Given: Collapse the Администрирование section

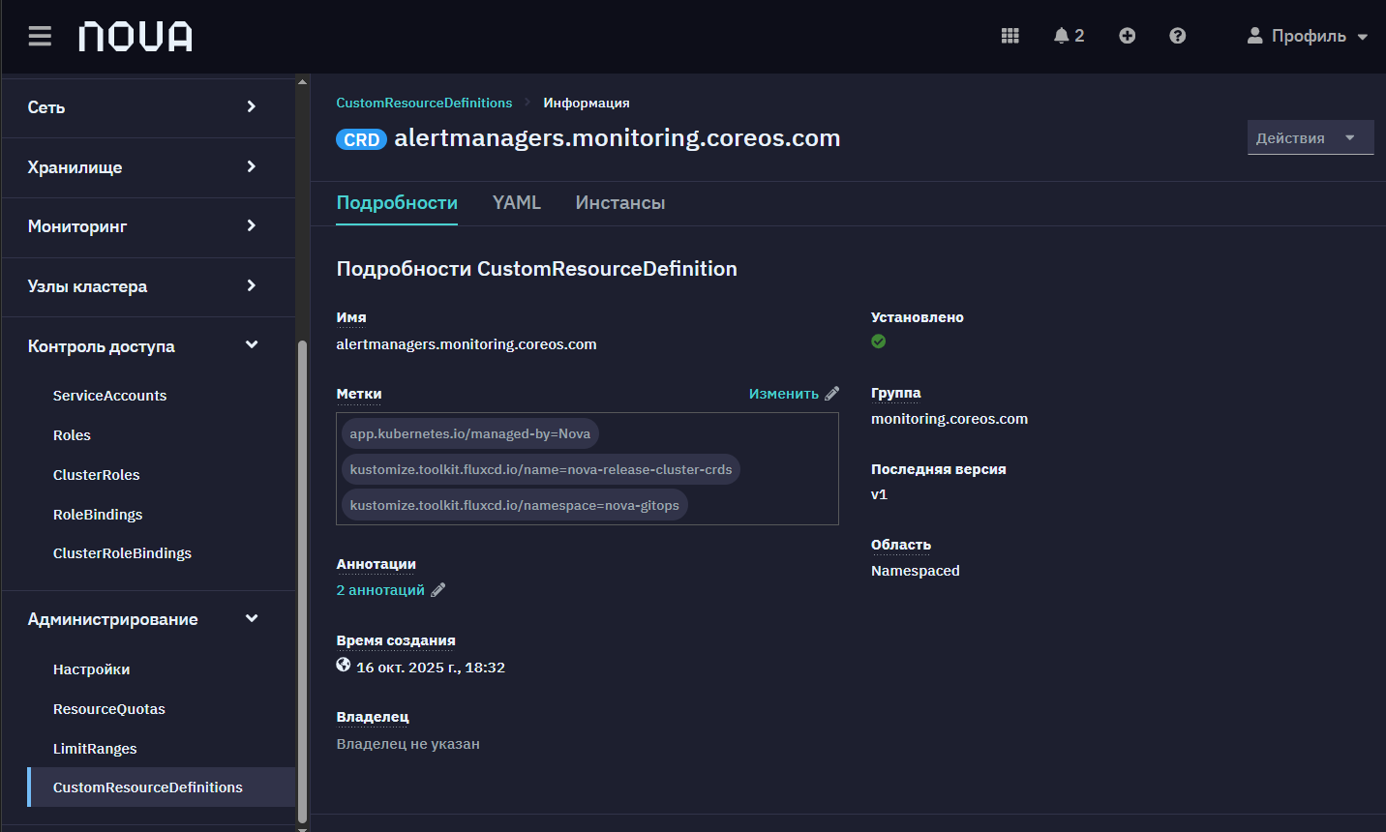Looking at the screenshot, I should 148,619.
